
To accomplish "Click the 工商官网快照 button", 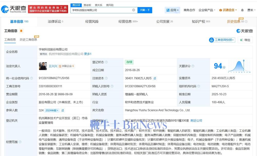I will coord(222,40).
